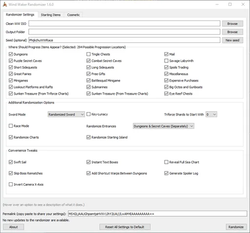Click the Wind Waker Randomizer app icon
This screenshot has width=250, height=233.
coord(5,4)
